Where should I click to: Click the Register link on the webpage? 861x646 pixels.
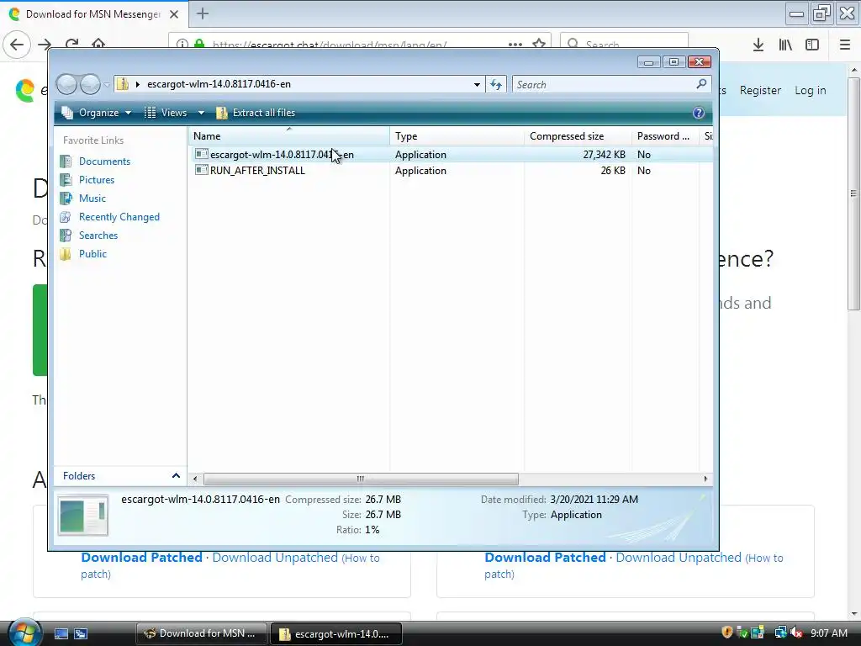click(x=760, y=90)
